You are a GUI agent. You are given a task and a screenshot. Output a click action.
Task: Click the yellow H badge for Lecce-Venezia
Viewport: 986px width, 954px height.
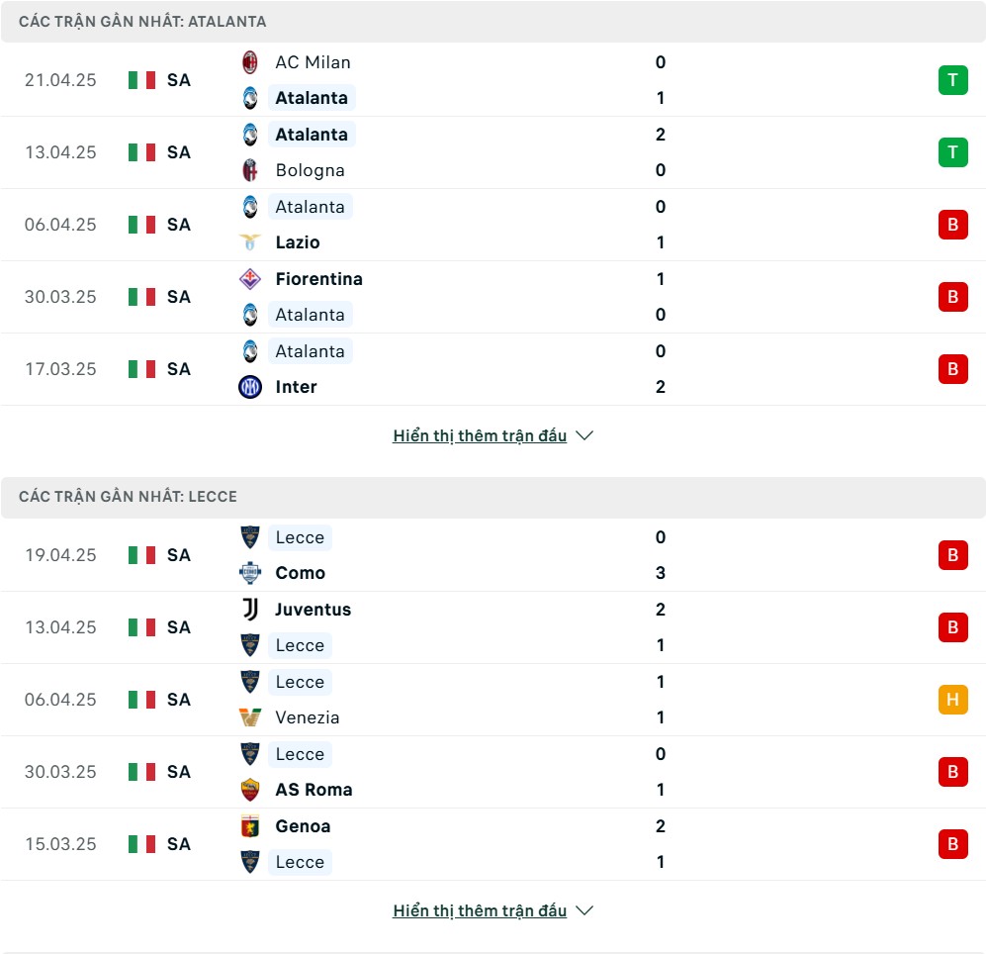[952, 699]
